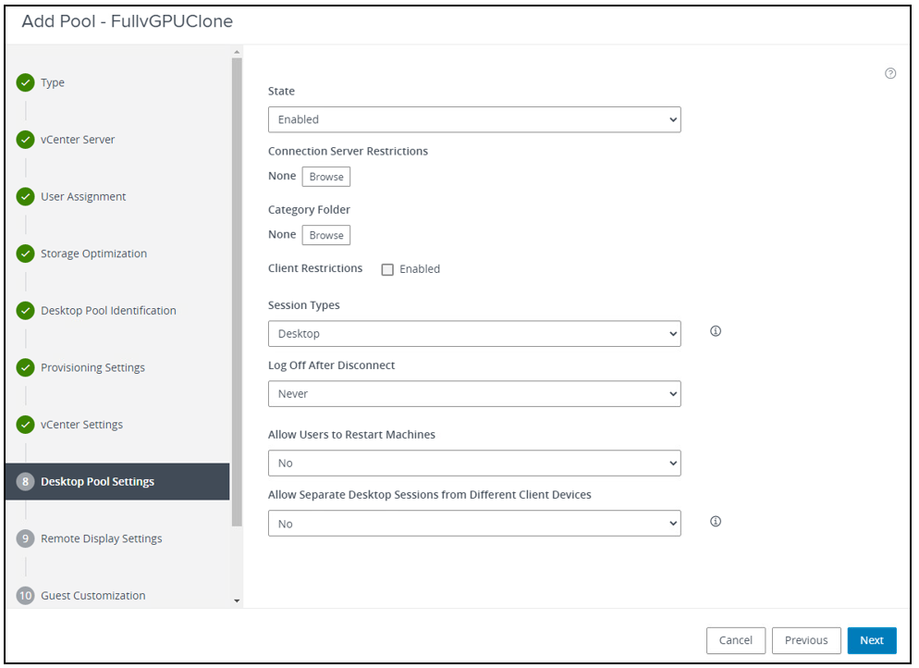Viewport: 919px width, 668px height.
Task: Open the Session Types dropdown
Action: (473, 331)
